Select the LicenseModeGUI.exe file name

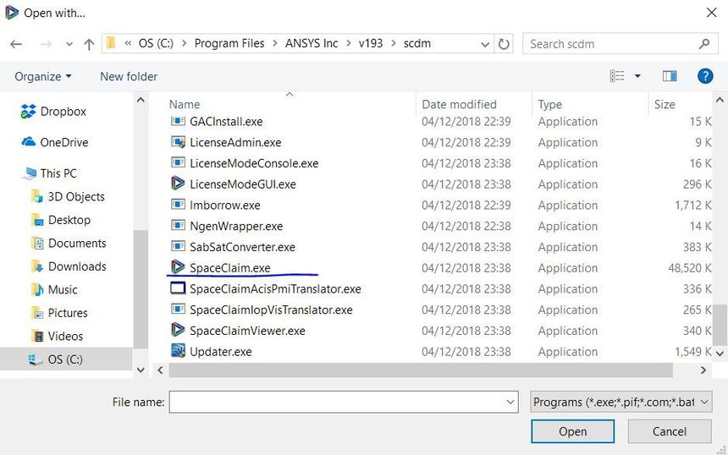point(243,184)
